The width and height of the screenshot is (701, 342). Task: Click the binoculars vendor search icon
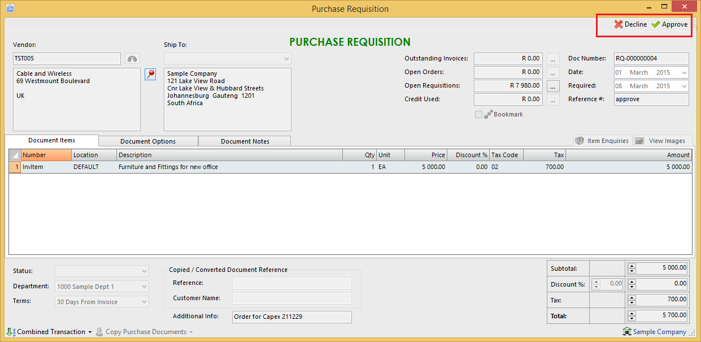132,59
